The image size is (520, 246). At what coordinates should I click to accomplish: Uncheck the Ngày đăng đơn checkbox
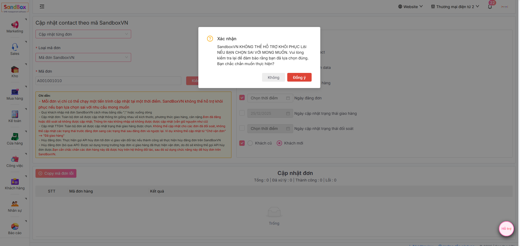[x=242, y=98]
